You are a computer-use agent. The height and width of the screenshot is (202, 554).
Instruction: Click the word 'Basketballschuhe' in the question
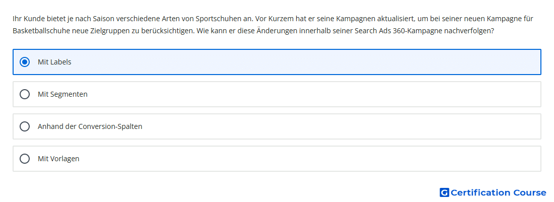pyautogui.click(x=37, y=31)
